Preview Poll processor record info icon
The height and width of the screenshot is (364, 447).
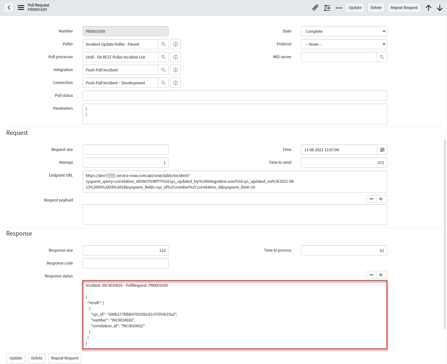coord(175,57)
